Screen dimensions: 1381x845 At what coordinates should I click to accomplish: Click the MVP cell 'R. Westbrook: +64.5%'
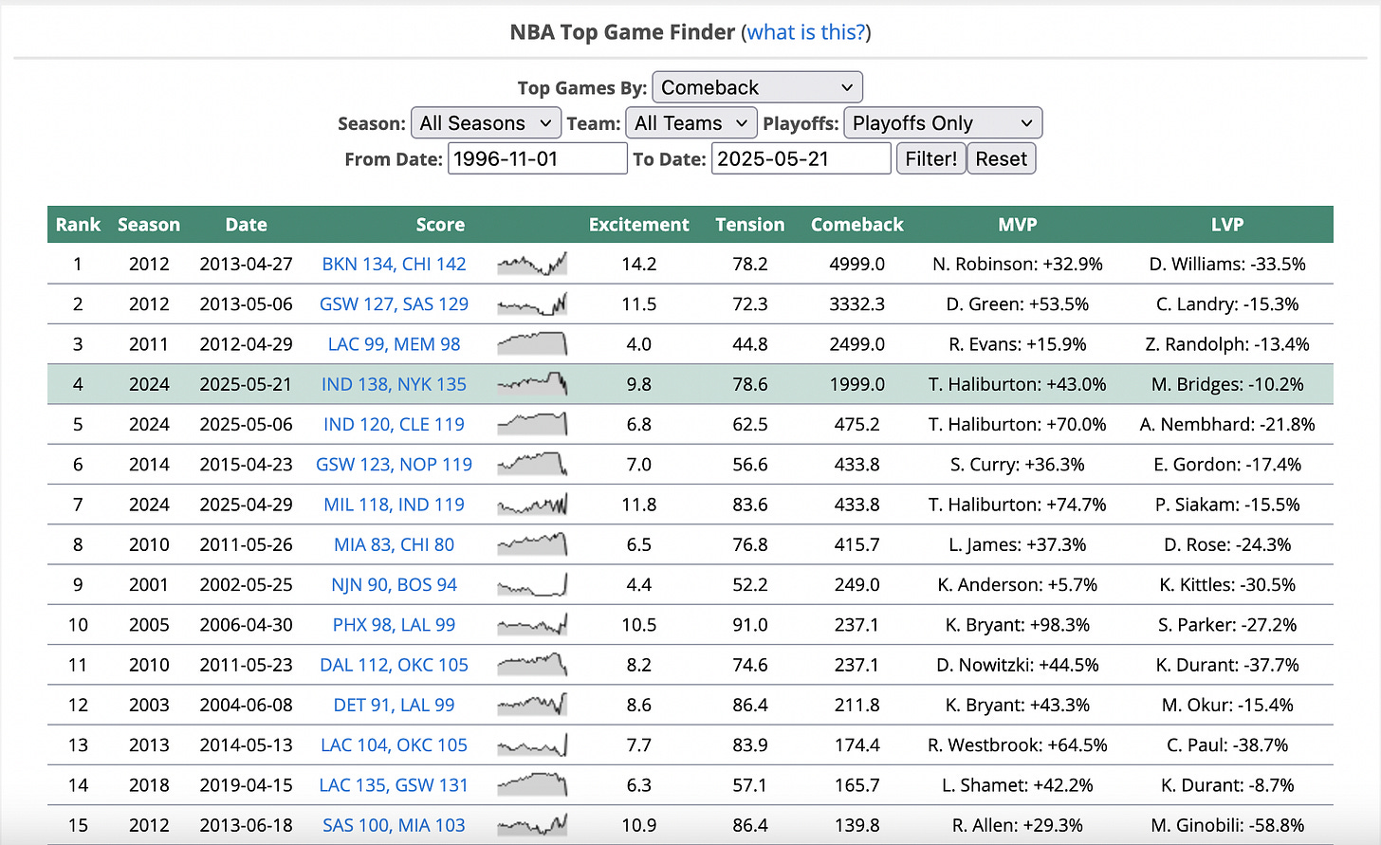1018,745
